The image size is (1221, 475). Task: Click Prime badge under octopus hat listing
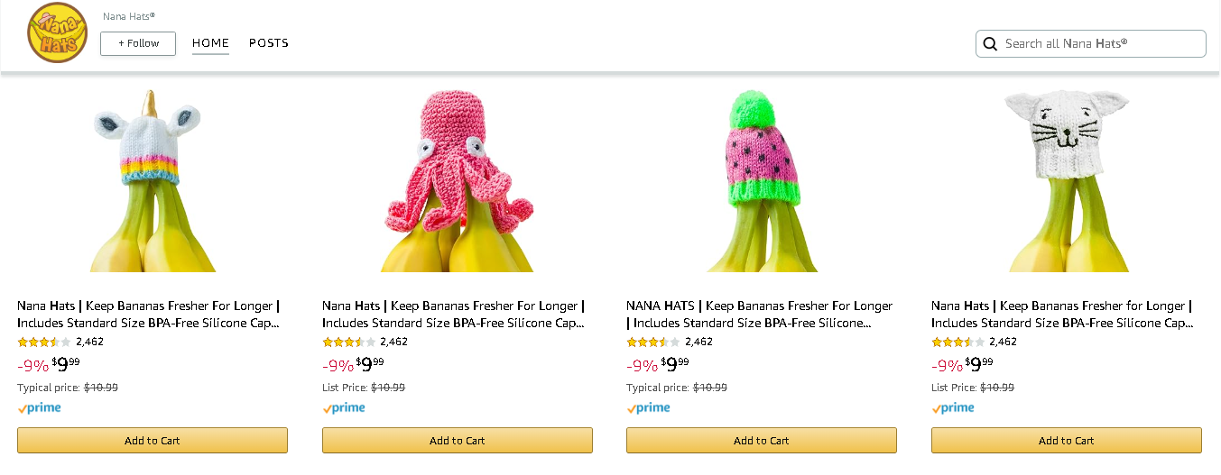(344, 408)
